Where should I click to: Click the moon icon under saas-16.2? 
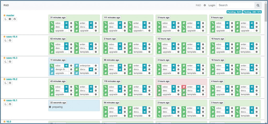[x=6, y=83]
